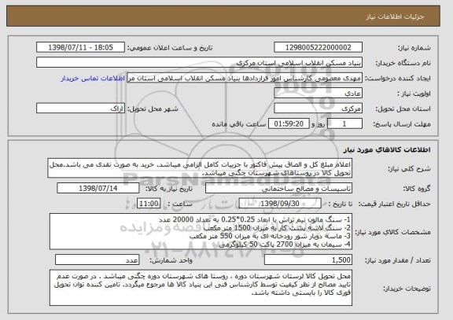Viewport: 453px width, 320px height.
Task: Select the تعداد field showing 1,500
Action: point(308,260)
